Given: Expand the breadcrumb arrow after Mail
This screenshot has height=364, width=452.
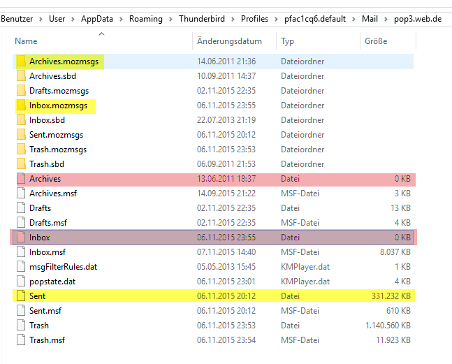Looking at the screenshot, I should 386,19.
